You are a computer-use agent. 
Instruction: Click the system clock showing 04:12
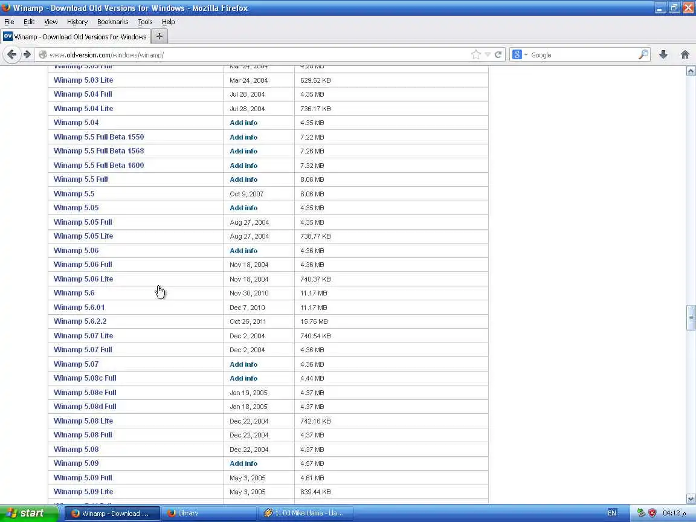674,513
